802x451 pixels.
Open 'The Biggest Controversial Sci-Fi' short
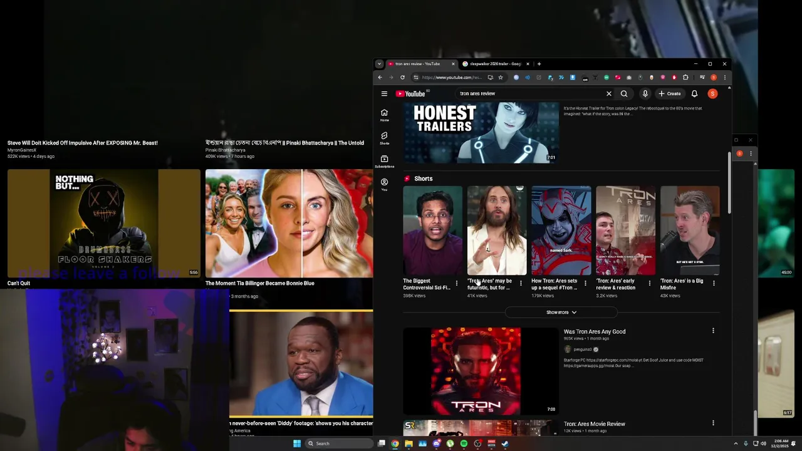coord(432,231)
